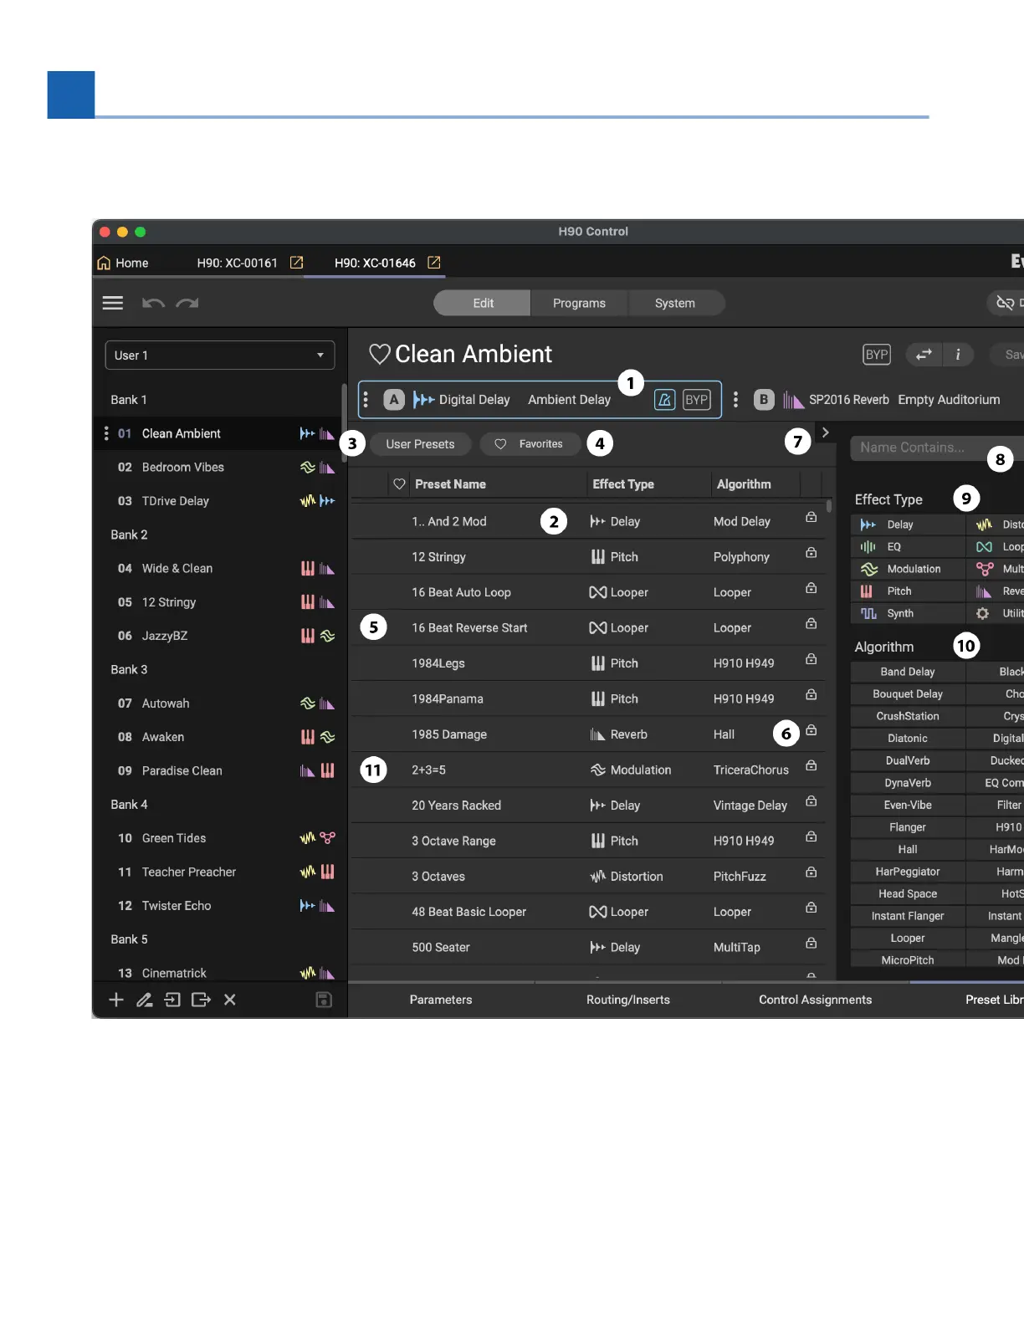1024x1325 pixels.
Task: Click the save disk icon in list toolbar
Action: pos(324,1000)
